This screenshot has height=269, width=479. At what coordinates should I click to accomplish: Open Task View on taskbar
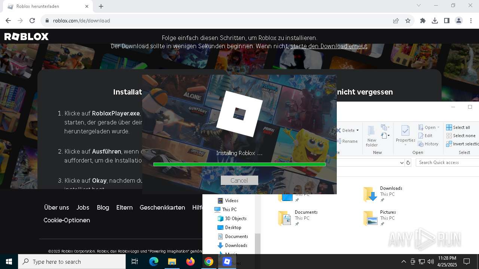coord(135,262)
